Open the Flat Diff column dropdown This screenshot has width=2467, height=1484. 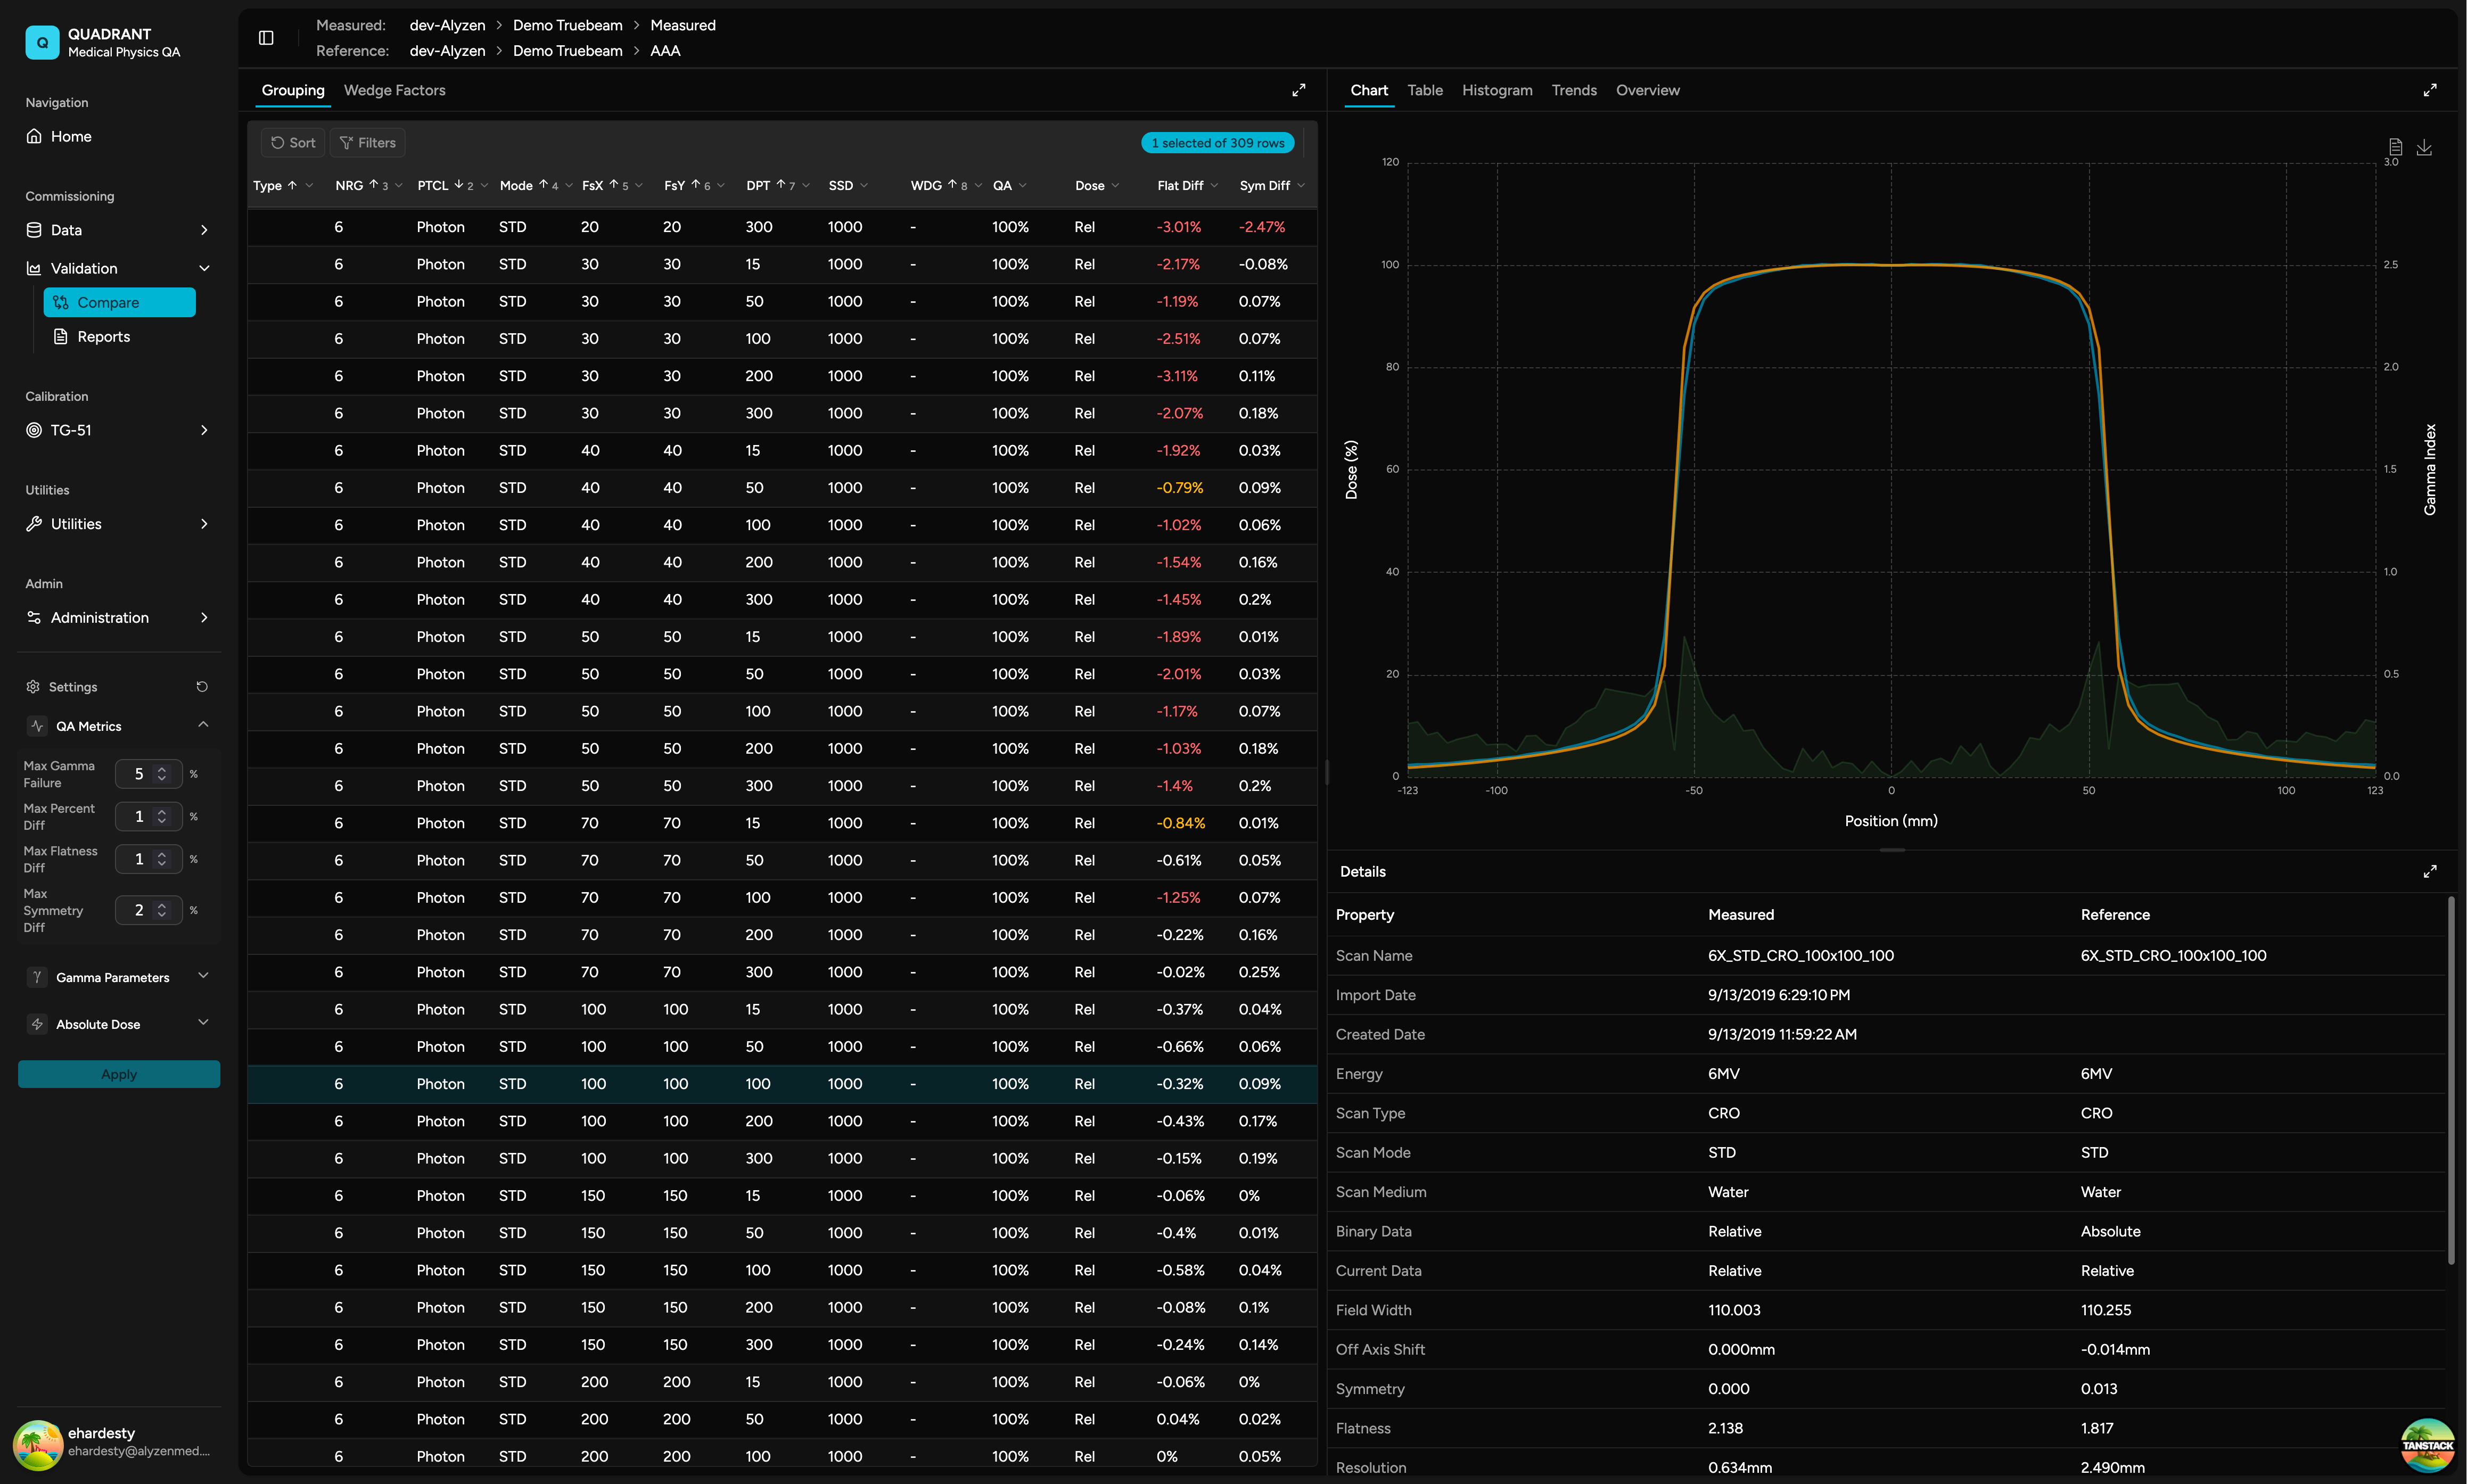click(1214, 186)
